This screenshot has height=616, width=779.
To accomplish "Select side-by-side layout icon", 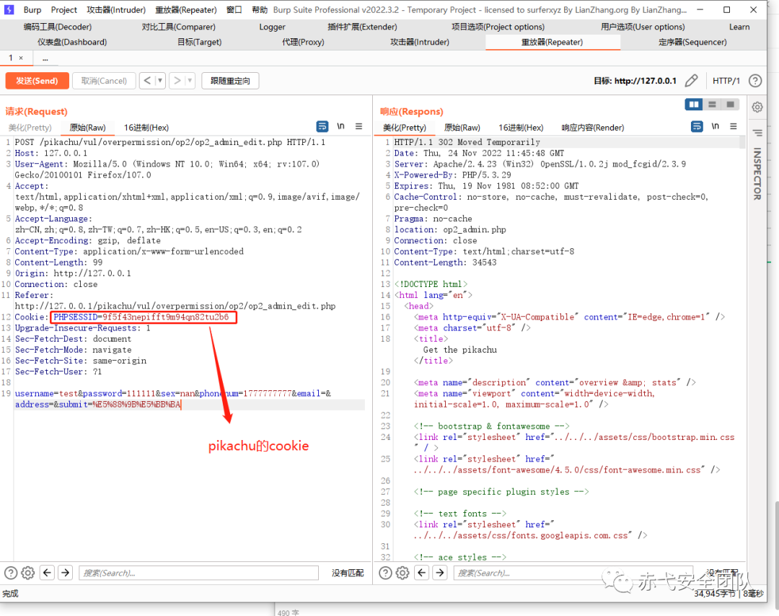I will [694, 105].
